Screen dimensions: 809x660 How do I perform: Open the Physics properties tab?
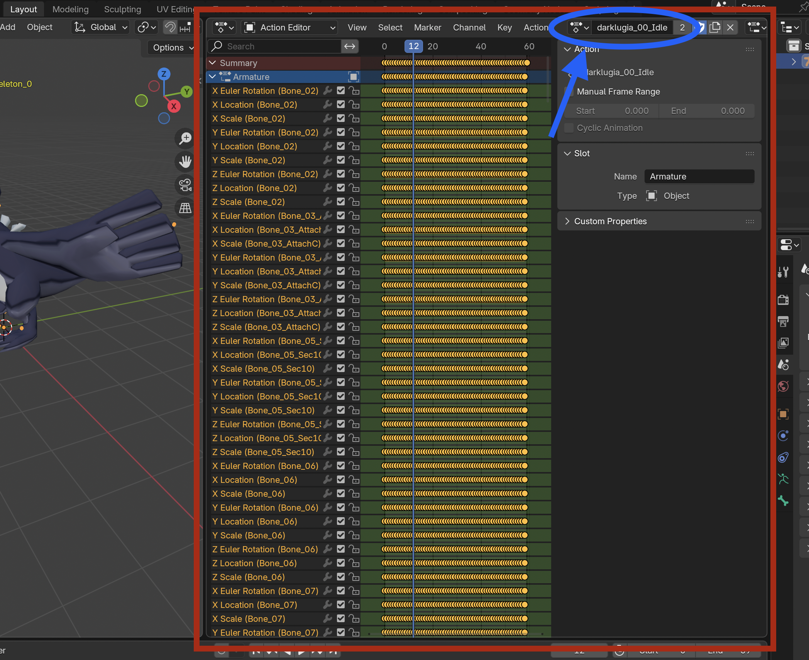pos(784,436)
